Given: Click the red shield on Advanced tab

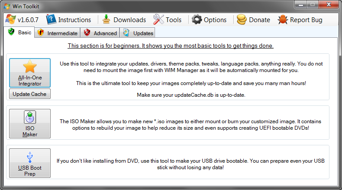Looking at the screenshot, I should pyautogui.click(x=87, y=33).
